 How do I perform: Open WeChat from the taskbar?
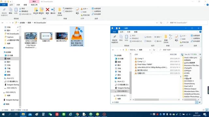pos(50,114)
